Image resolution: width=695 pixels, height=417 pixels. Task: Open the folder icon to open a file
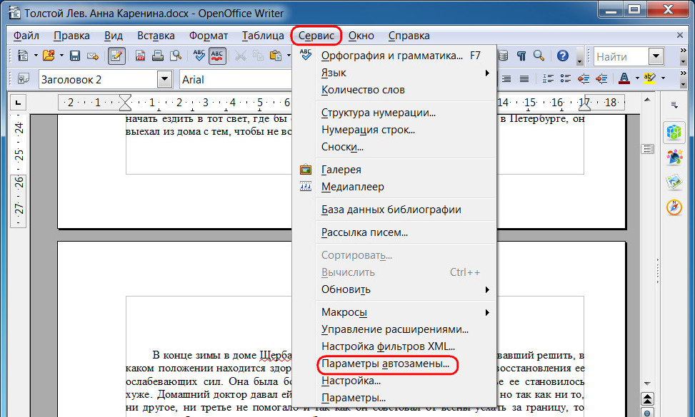point(49,56)
